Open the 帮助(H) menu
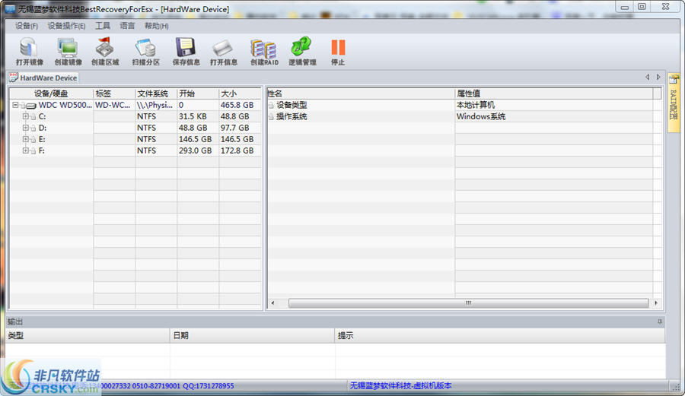Image resolution: width=685 pixels, height=396 pixels. point(156,26)
